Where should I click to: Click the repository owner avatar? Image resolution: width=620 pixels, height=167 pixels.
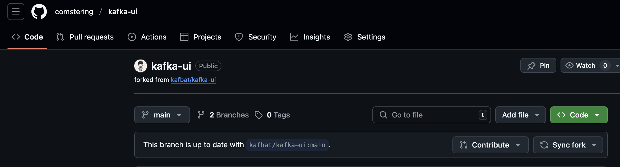coord(141,66)
